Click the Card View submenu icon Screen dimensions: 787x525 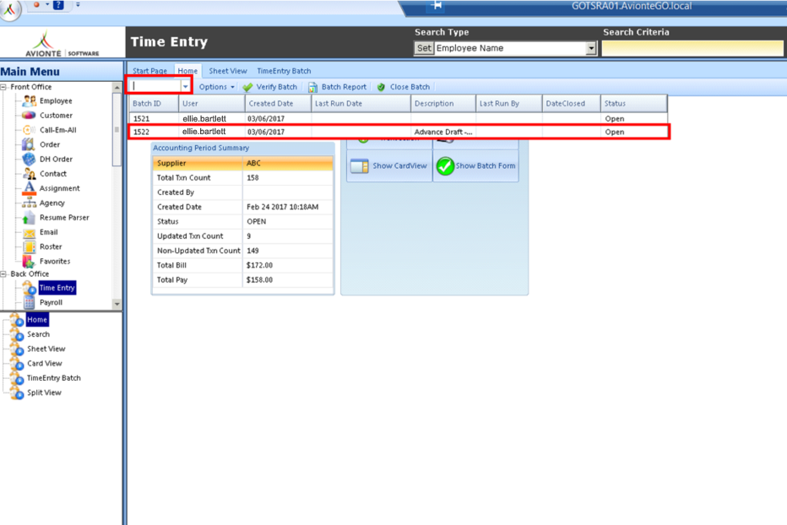click(x=17, y=364)
